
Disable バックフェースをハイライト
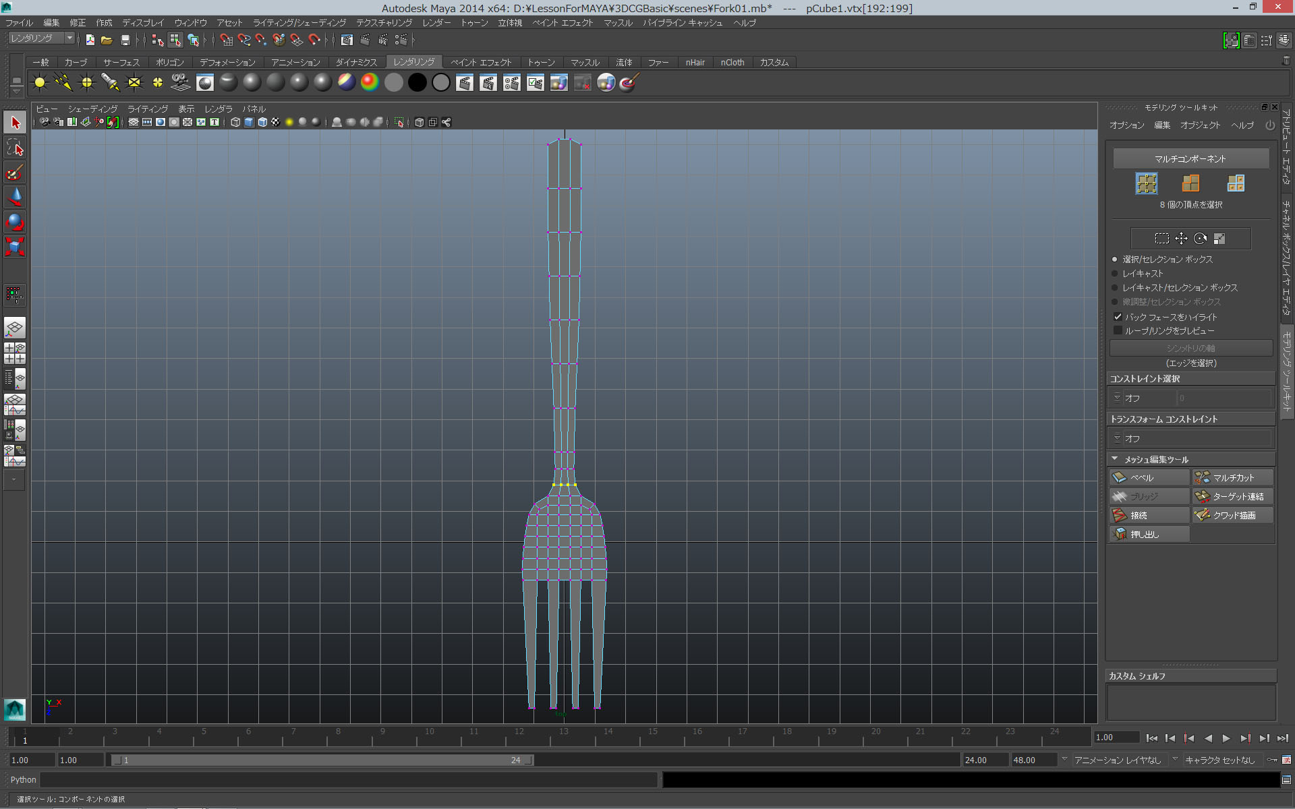pyautogui.click(x=1119, y=317)
